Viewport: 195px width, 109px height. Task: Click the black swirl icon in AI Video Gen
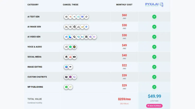tap(74, 37)
